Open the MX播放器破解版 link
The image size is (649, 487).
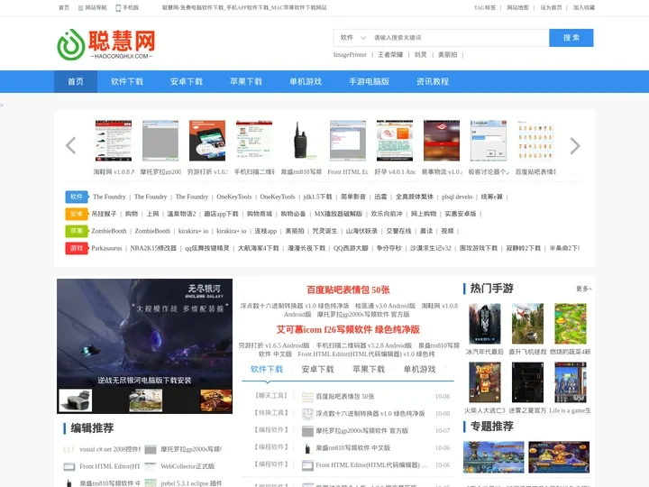tap(338, 214)
